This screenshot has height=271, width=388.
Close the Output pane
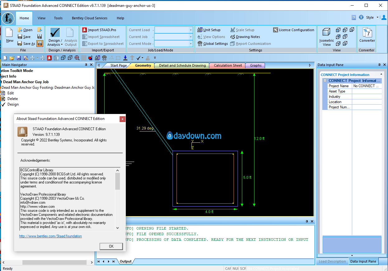coord(312,221)
